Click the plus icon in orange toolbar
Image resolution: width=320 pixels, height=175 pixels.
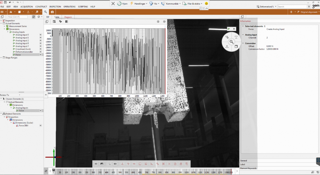[291, 12]
